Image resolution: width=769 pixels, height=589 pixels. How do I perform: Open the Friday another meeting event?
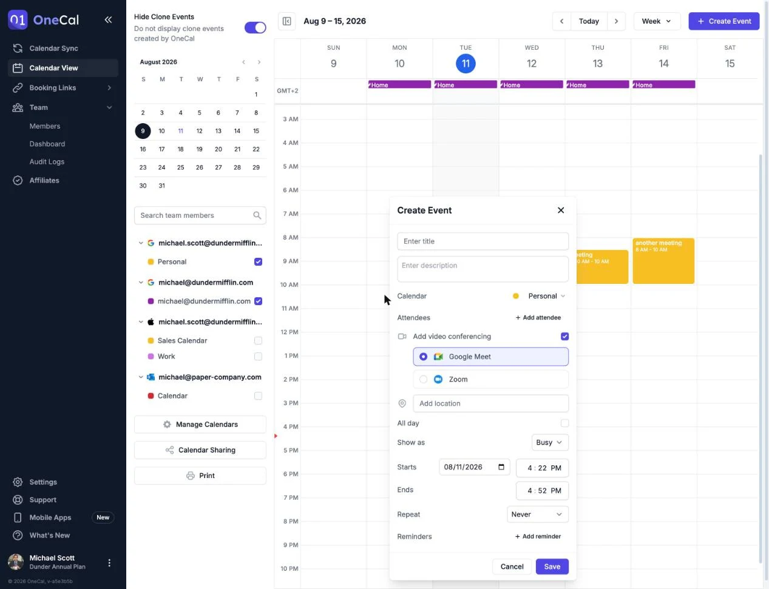663,261
